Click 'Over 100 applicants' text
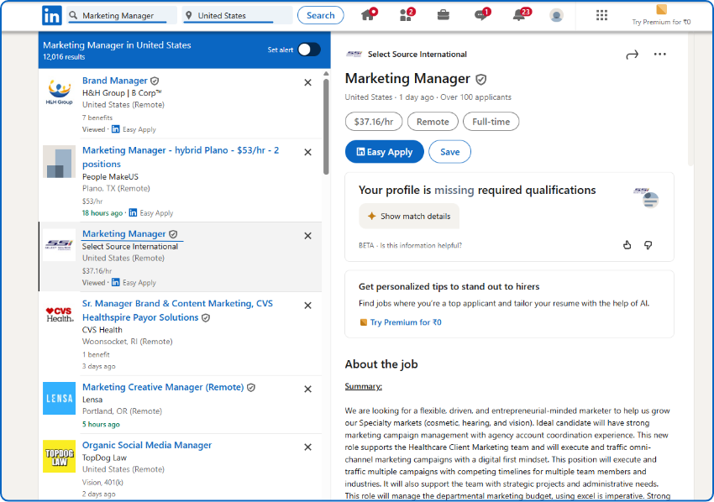714x502 pixels. (475, 97)
